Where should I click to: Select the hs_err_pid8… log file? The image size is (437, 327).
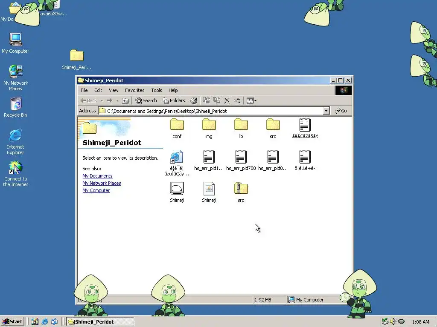tap(273, 161)
